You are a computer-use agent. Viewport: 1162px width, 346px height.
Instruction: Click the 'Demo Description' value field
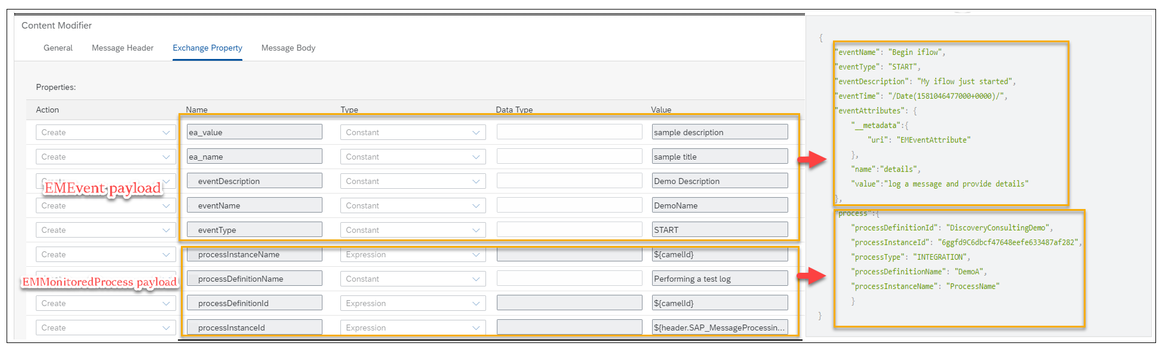(x=720, y=181)
